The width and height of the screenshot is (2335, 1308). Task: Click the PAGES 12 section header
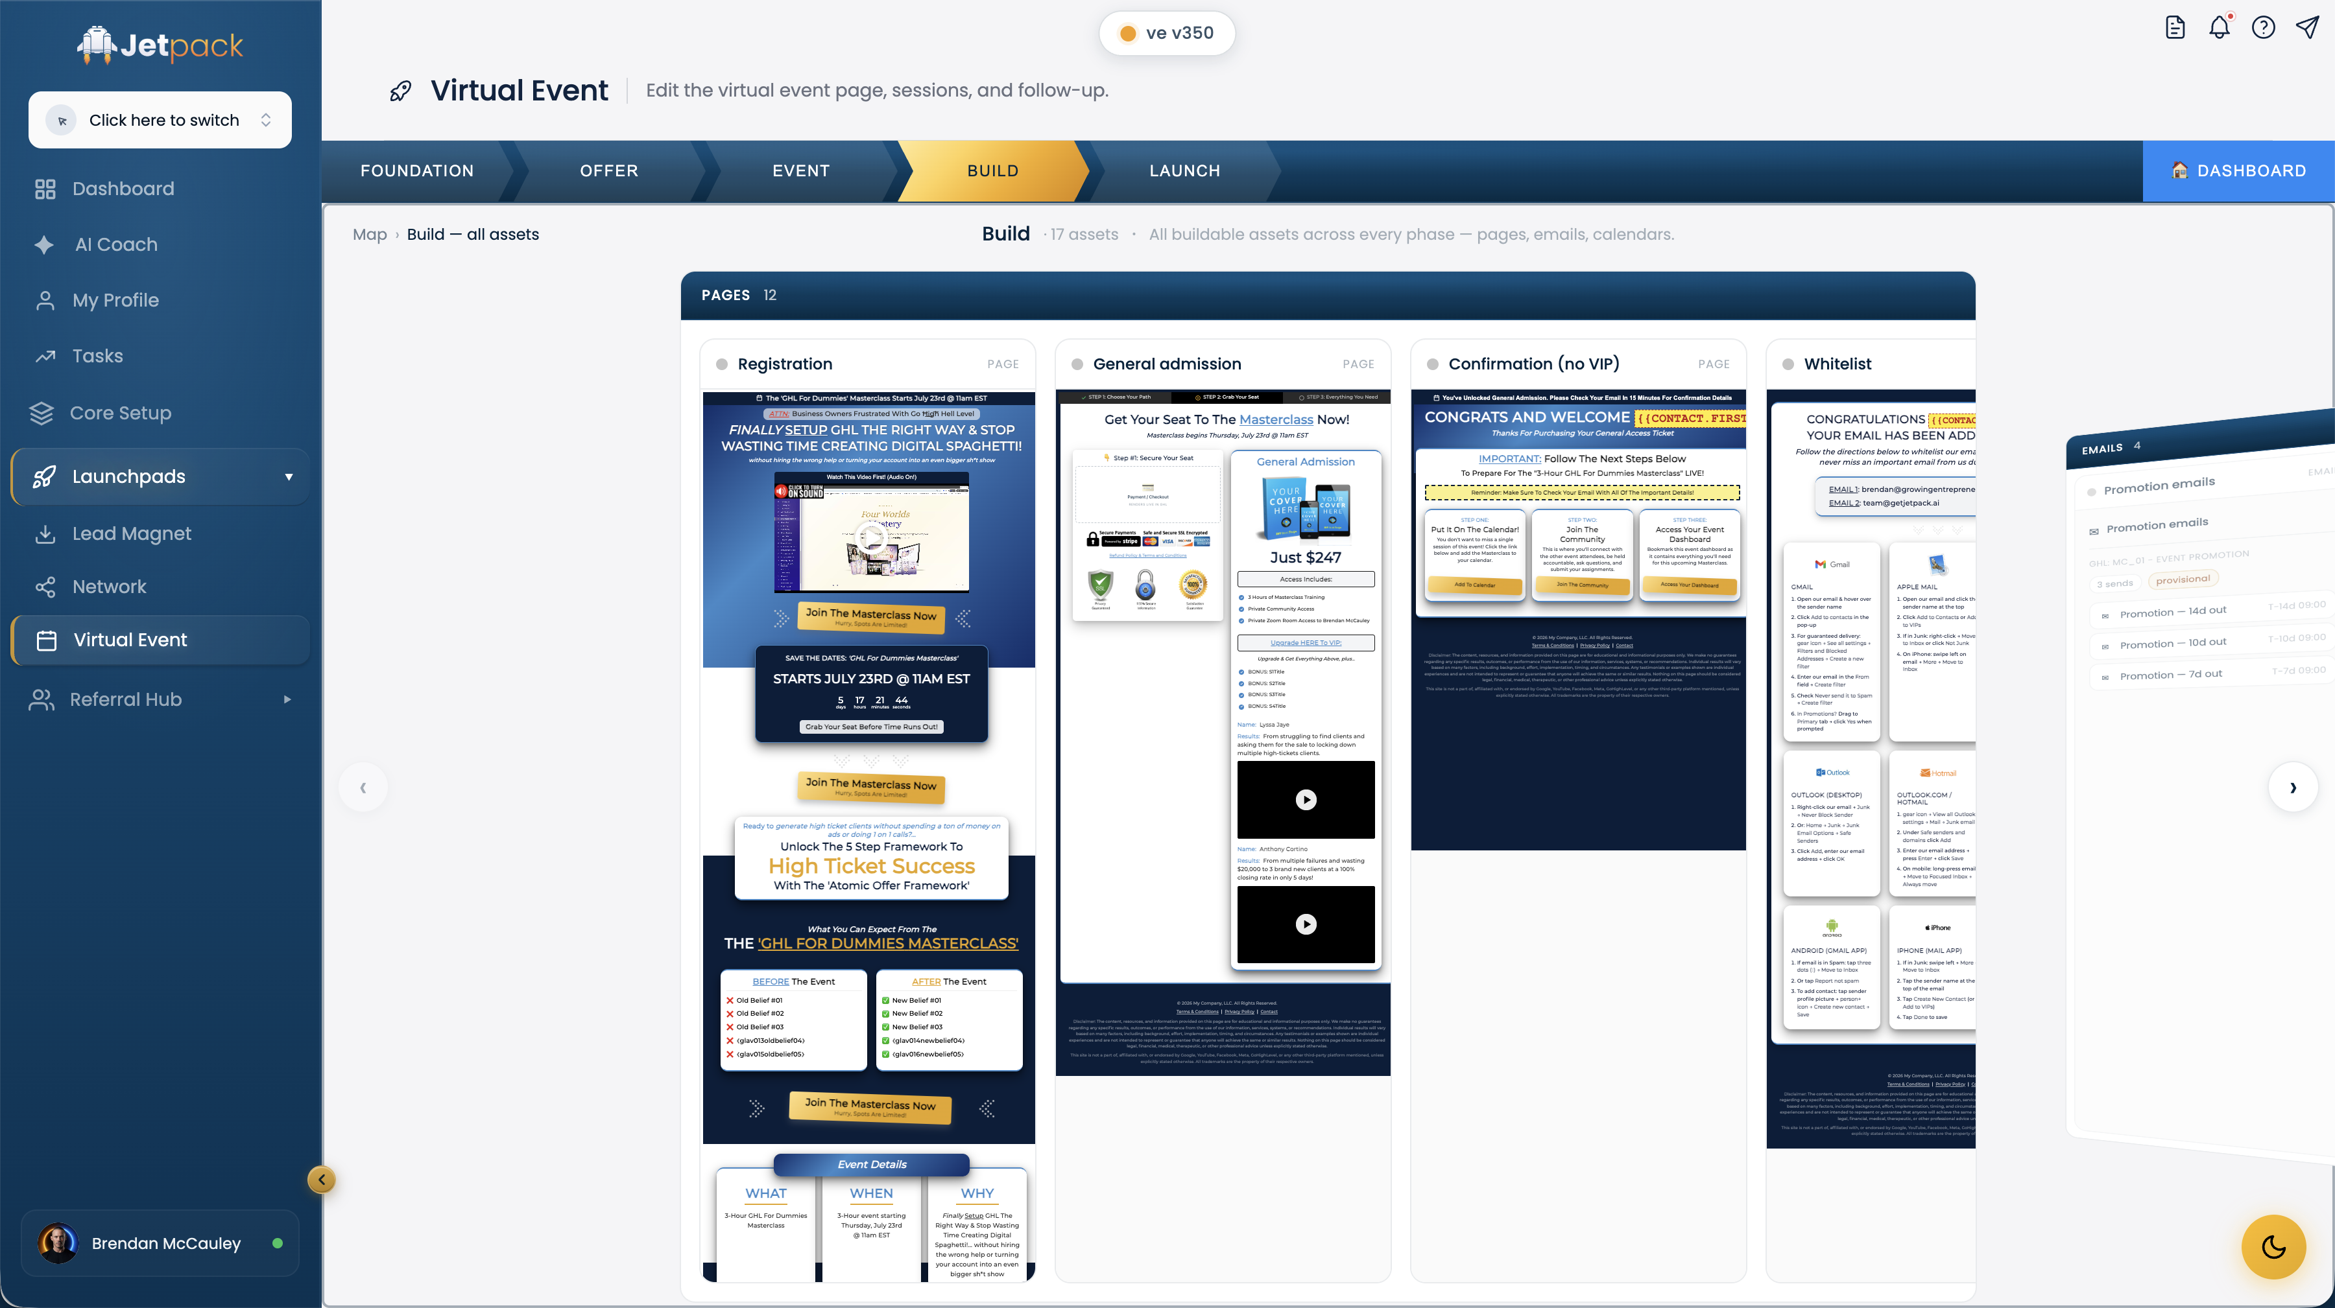coord(1328,296)
